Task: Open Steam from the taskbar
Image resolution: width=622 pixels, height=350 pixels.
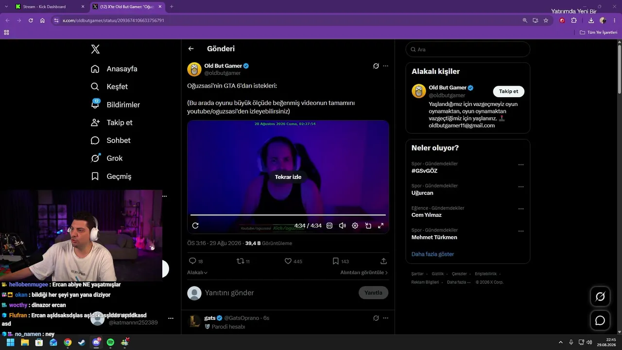Action: 82,342
